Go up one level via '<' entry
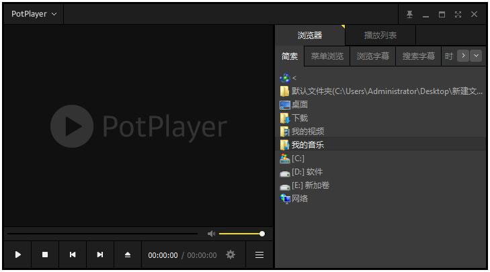This screenshot has width=490, height=272. (x=288, y=78)
